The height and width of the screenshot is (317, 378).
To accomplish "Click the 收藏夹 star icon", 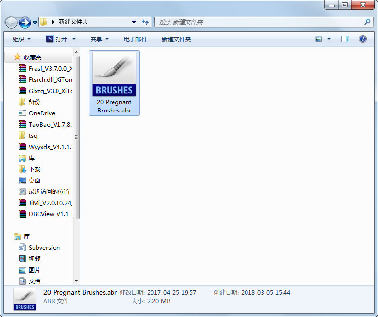I will 17,57.
